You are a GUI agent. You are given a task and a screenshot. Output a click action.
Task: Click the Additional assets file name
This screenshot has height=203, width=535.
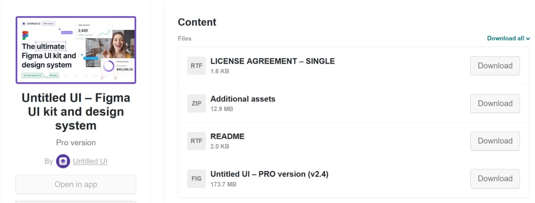click(243, 99)
